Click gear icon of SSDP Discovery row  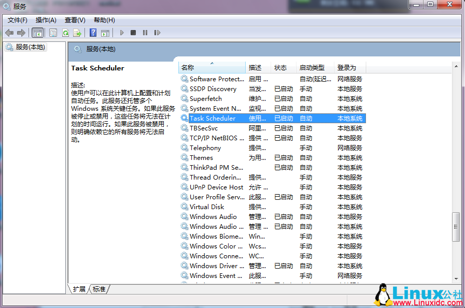pyautogui.click(x=185, y=89)
